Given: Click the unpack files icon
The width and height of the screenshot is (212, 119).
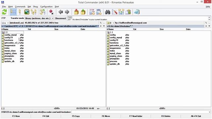Looking at the screenshot, I should (83, 12).
